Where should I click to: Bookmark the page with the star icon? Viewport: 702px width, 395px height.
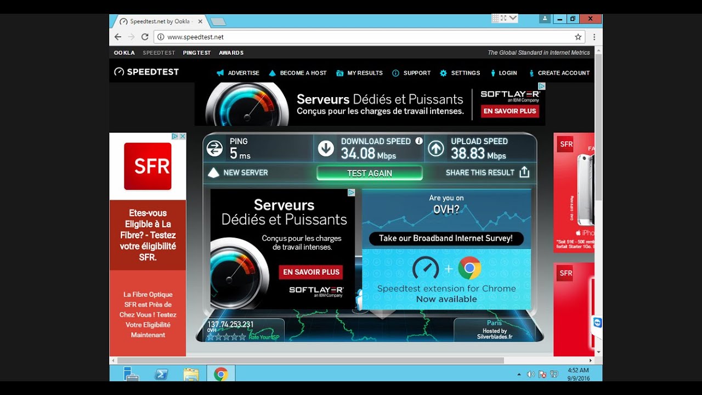point(578,37)
